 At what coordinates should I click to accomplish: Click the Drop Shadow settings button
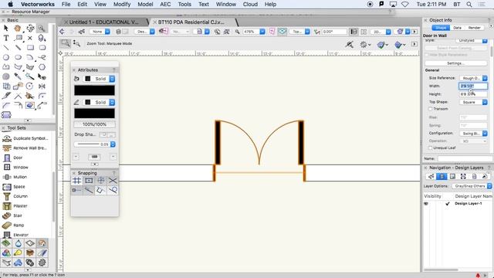[x=111, y=135]
